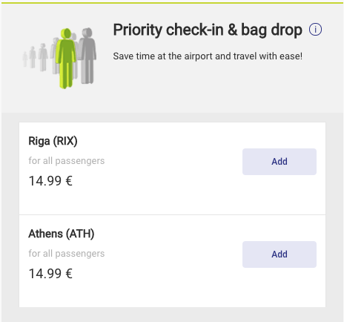Click 'for all passengers' under Athens

(x=67, y=254)
